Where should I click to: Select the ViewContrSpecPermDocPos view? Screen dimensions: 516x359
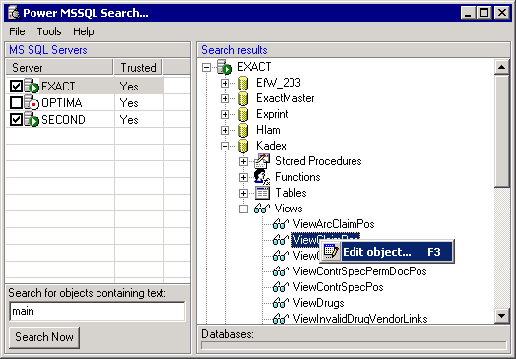(x=359, y=271)
